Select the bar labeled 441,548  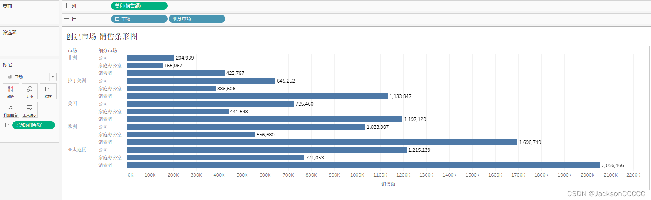click(178, 111)
